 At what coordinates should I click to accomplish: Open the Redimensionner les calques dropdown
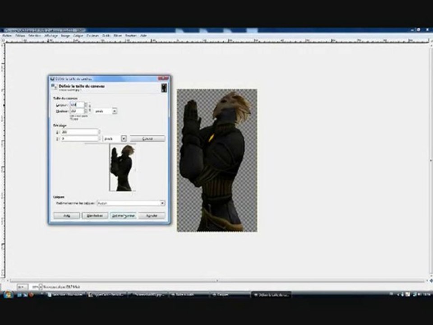coord(131,204)
